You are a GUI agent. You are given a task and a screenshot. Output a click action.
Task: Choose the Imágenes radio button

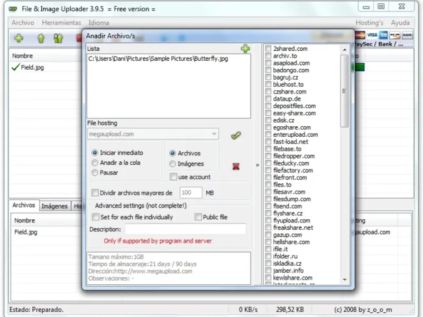tap(172, 164)
